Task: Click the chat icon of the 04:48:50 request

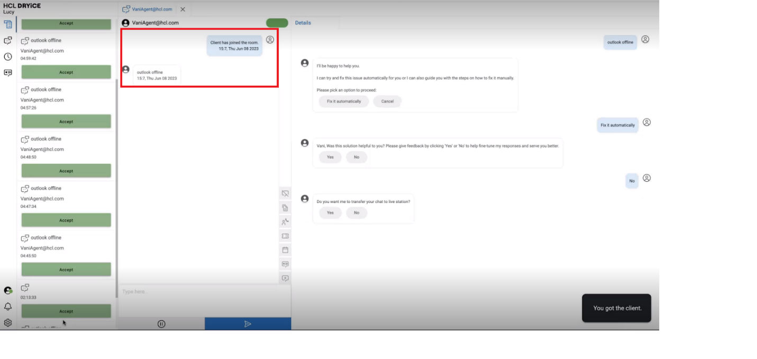Action: 25,139
